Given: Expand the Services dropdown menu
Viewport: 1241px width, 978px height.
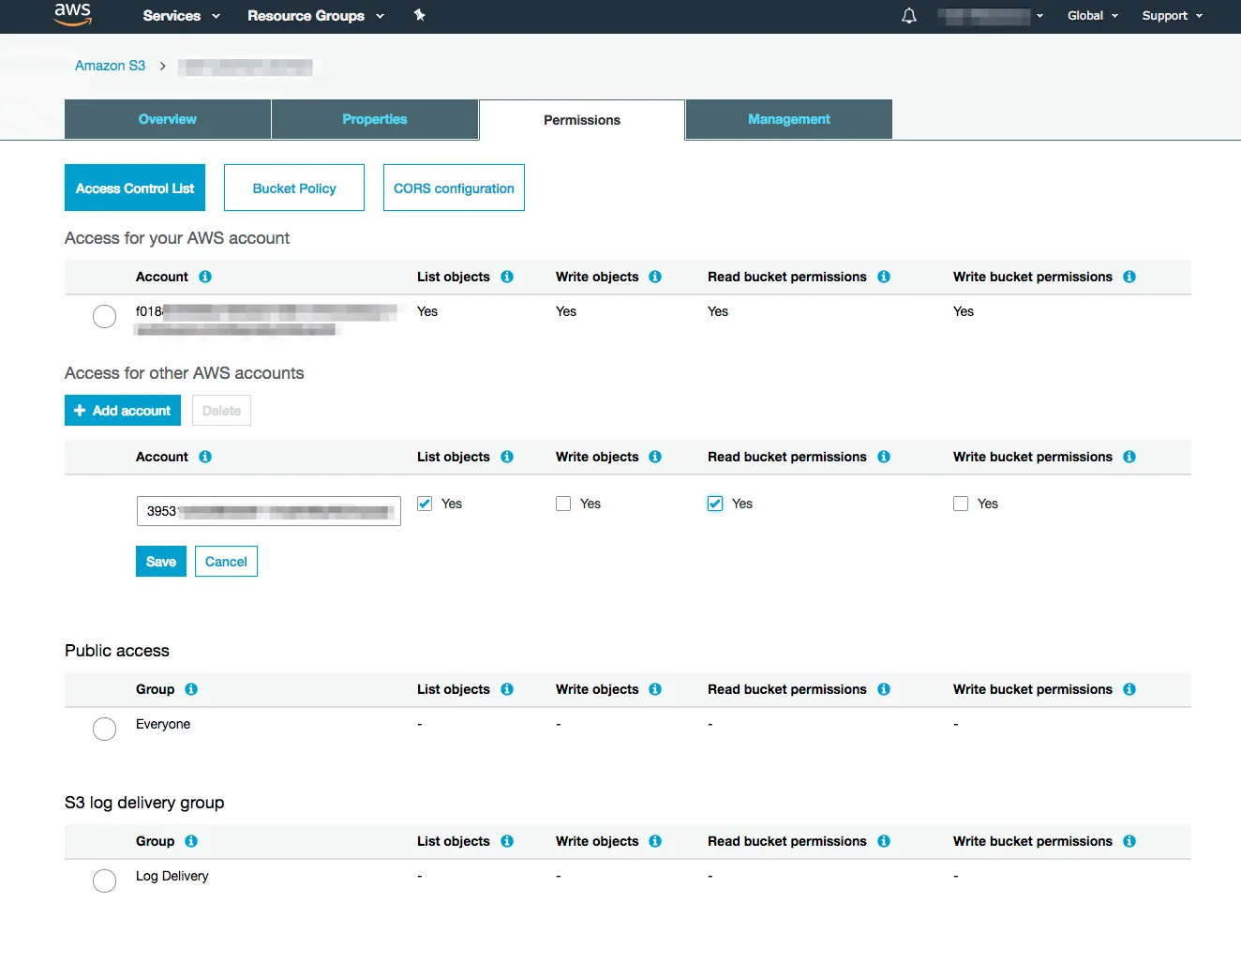Looking at the screenshot, I should 181,16.
